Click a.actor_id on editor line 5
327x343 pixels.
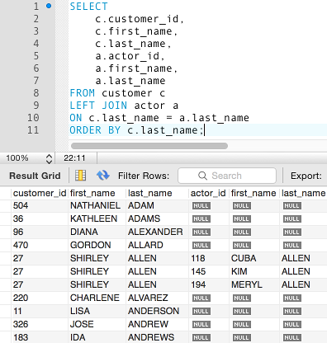(130, 56)
